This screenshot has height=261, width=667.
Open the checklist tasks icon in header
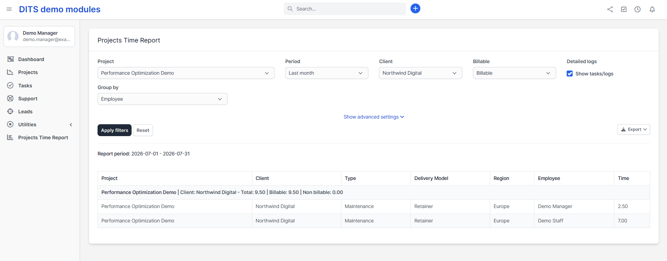(x=624, y=9)
